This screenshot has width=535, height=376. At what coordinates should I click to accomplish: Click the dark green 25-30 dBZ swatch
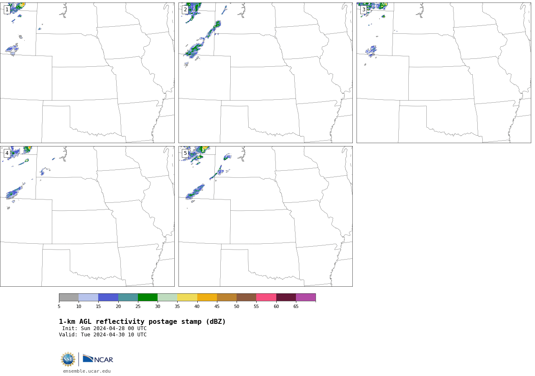point(148,298)
